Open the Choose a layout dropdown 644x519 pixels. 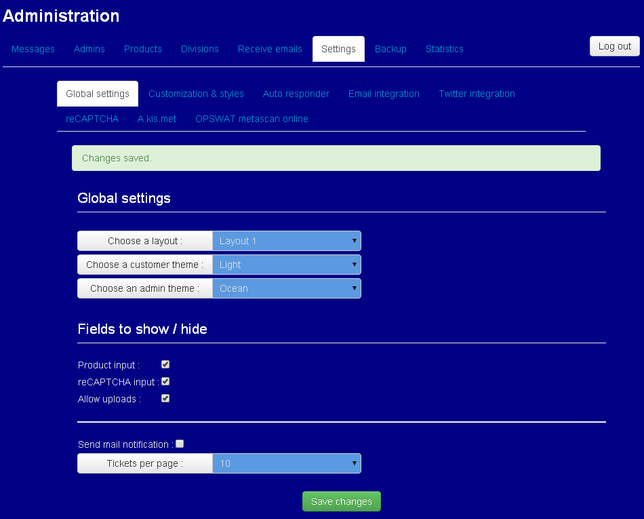287,241
